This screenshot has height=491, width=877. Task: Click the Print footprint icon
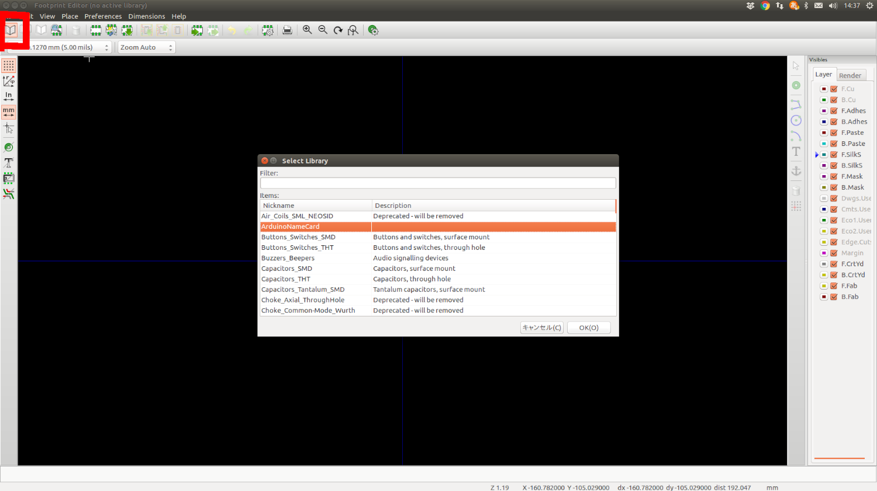[x=287, y=30]
